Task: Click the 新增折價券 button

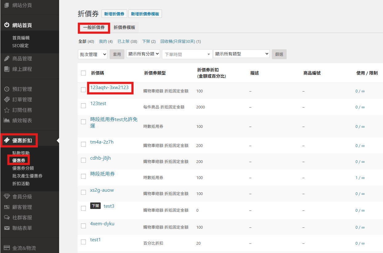Action: pos(114,14)
